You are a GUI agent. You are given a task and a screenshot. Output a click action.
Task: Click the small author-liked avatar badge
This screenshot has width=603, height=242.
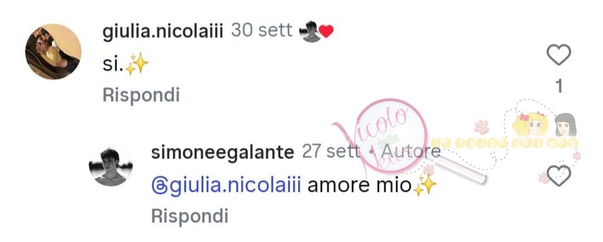(x=311, y=32)
